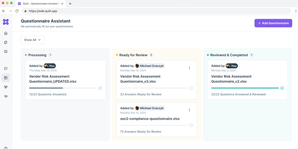The width and height of the screenshot is (298, 149).
Task: Click the refresh icon on the Questionnaire_UPDATED card
Action: pos(100,88)
